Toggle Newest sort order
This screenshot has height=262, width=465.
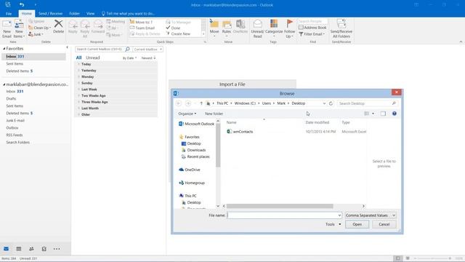tap(148, 58)
